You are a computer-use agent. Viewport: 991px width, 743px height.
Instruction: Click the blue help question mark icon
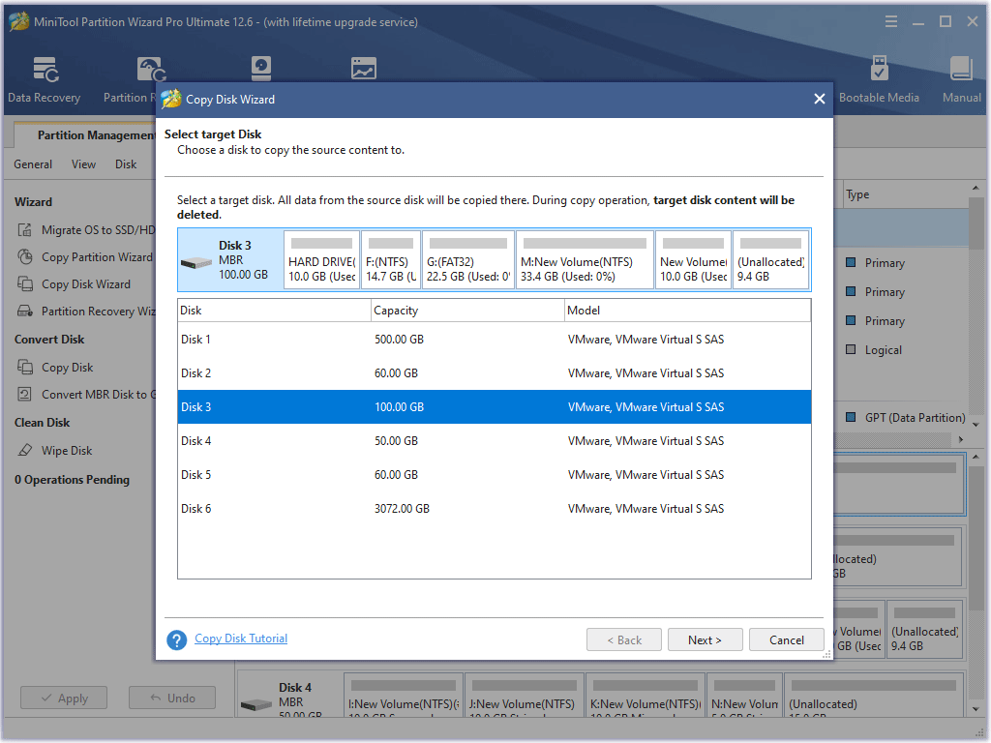pyautogui.click(x=176, y=640)
